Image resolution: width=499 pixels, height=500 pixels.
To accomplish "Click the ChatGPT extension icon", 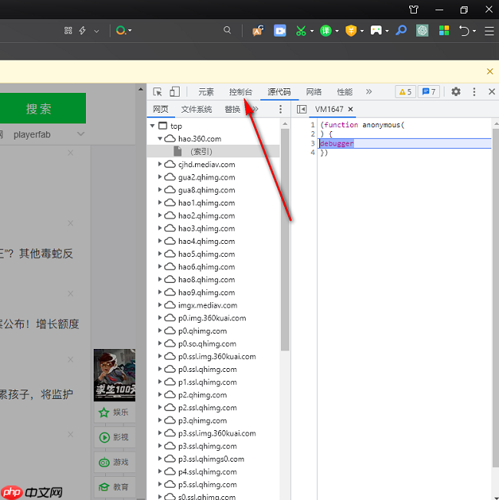I will (x=422, y=31).
